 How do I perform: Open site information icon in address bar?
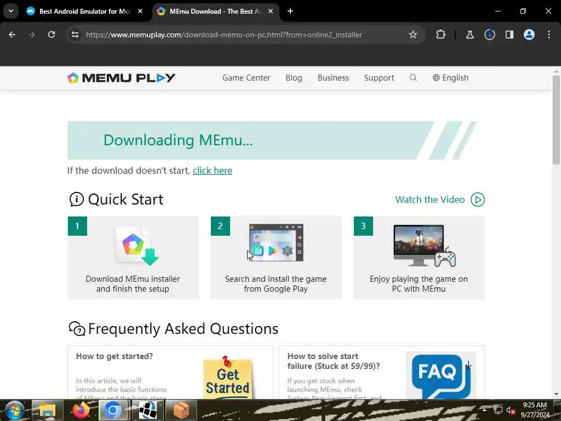[x=75, y=35]
